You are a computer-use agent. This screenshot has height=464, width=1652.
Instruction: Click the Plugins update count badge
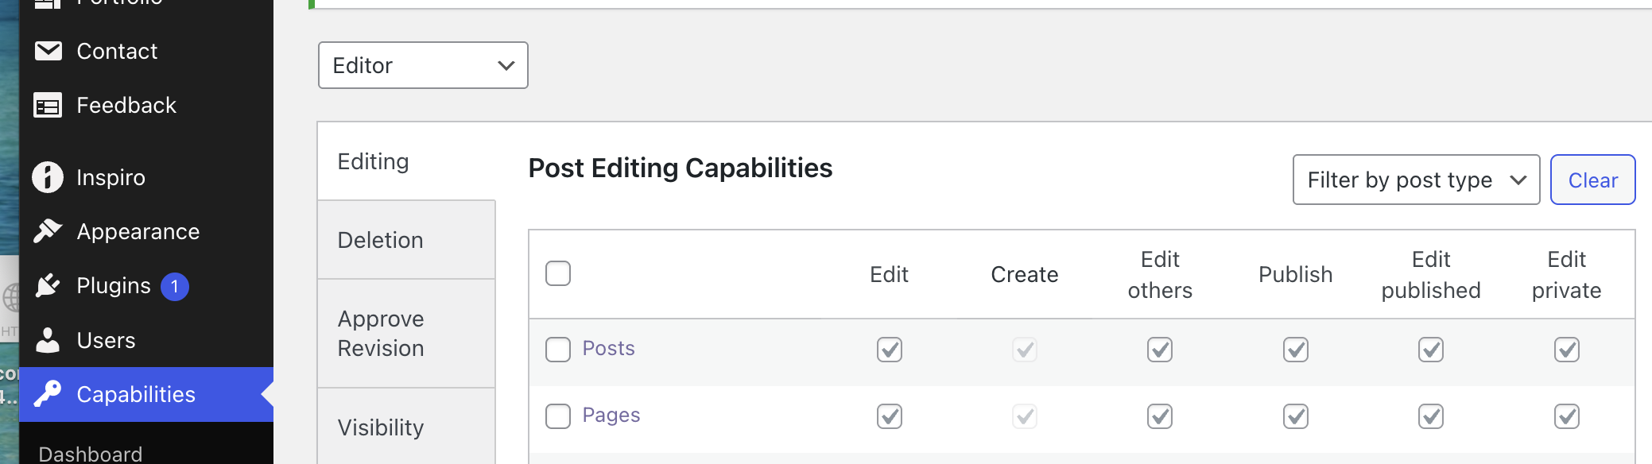click(x=175, y=286)
